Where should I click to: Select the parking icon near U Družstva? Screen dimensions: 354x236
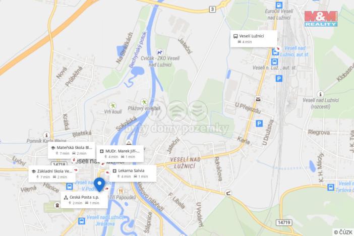point(259,124)
